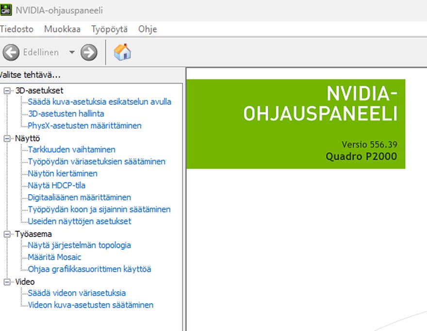
Task: Open Työpöydän koon ja sijainnin säätäminen
Action: pos(99,209)
